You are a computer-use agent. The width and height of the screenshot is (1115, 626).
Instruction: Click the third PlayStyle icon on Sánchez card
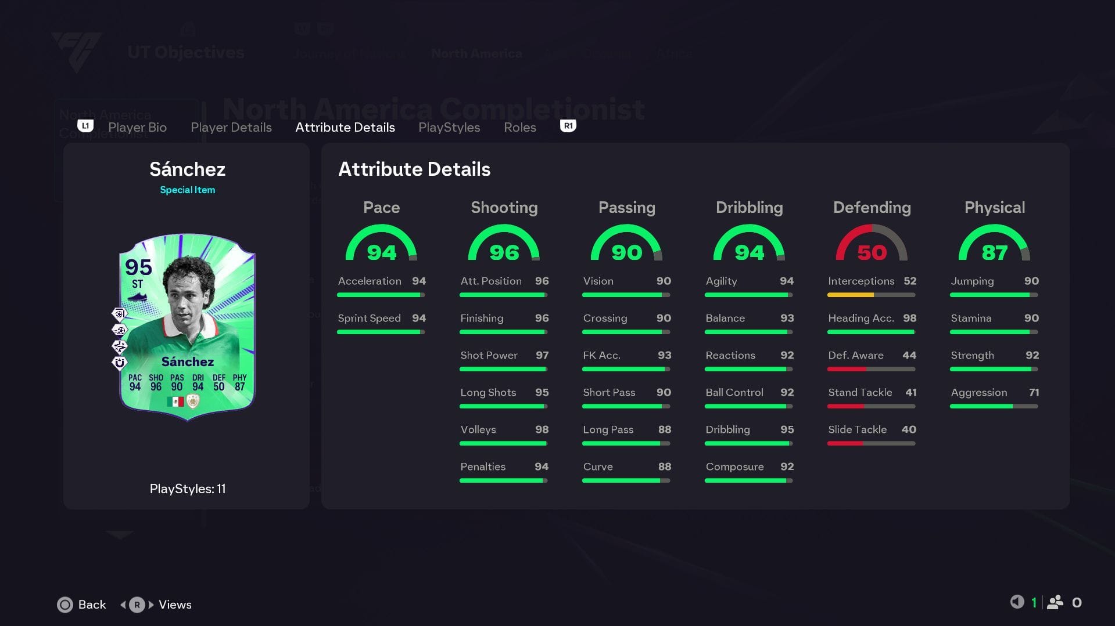tap(119, 346)
